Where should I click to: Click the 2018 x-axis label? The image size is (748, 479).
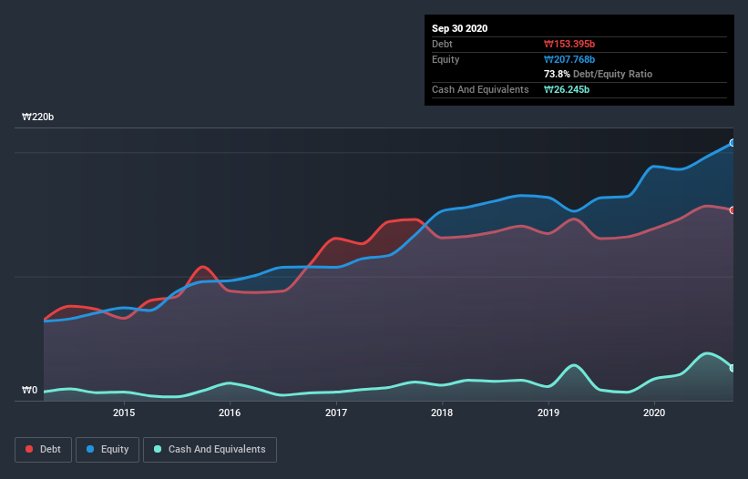click(x=442, y=413)
